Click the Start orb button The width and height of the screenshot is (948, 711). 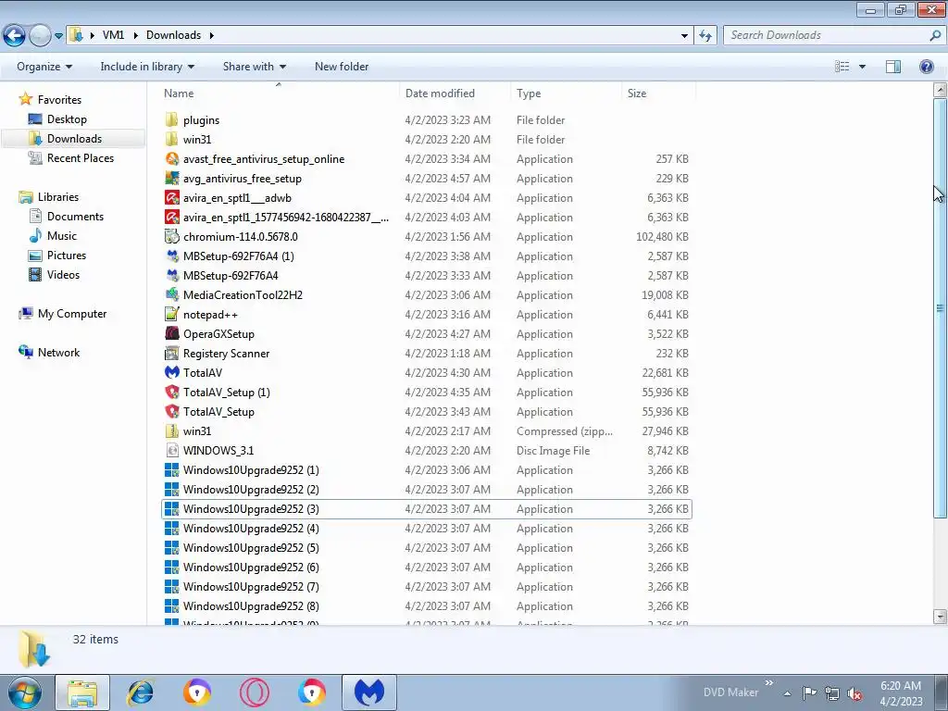pyautogui.click(x=25, y=692)
